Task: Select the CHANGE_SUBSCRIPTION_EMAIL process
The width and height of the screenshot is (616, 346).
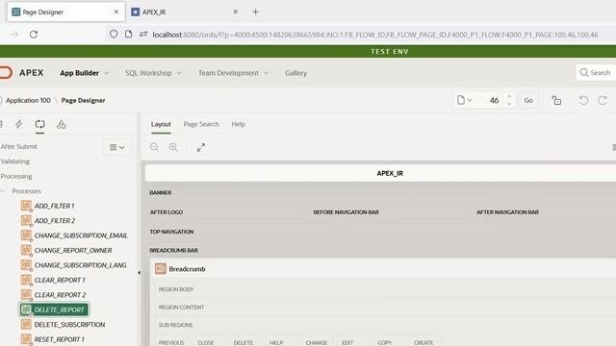Action: pos(81,235)
